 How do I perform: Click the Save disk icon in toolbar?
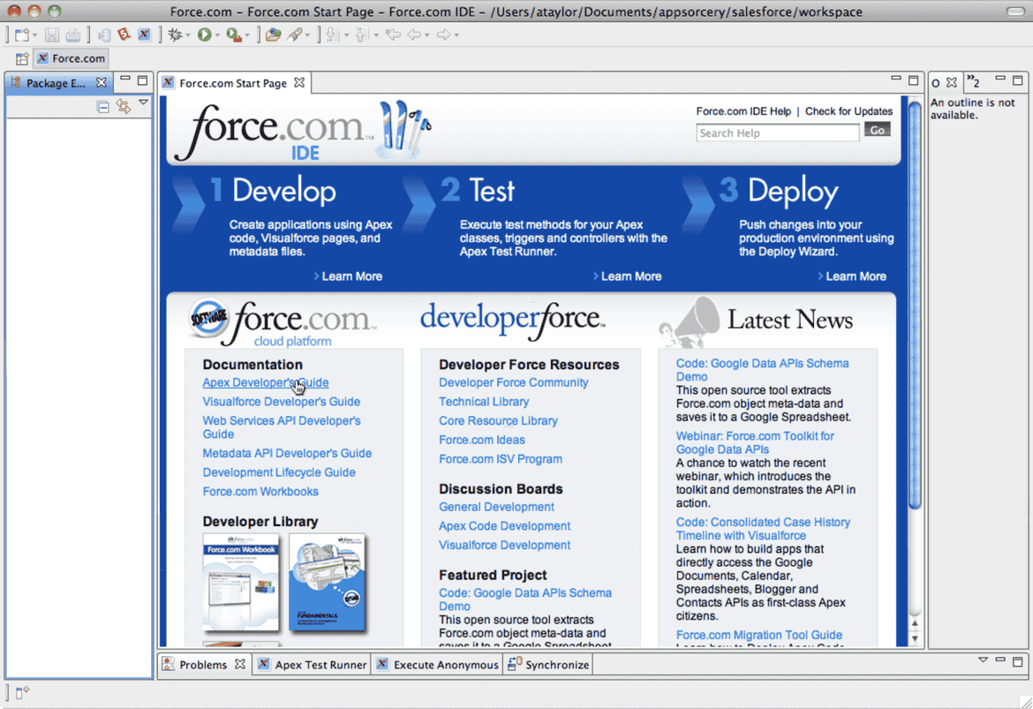tap(53, 35)
